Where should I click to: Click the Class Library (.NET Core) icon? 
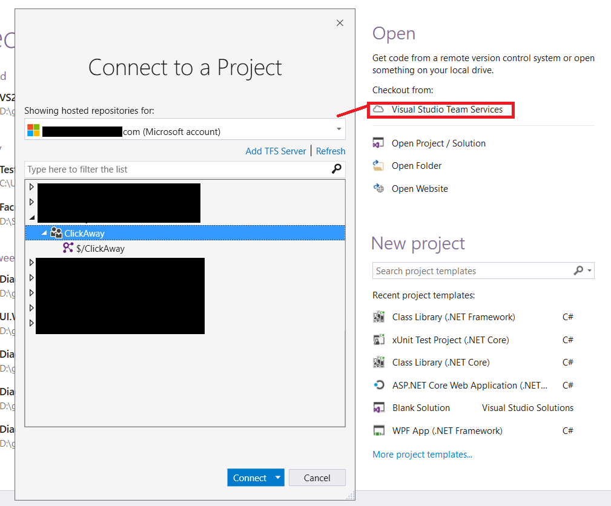378,363
